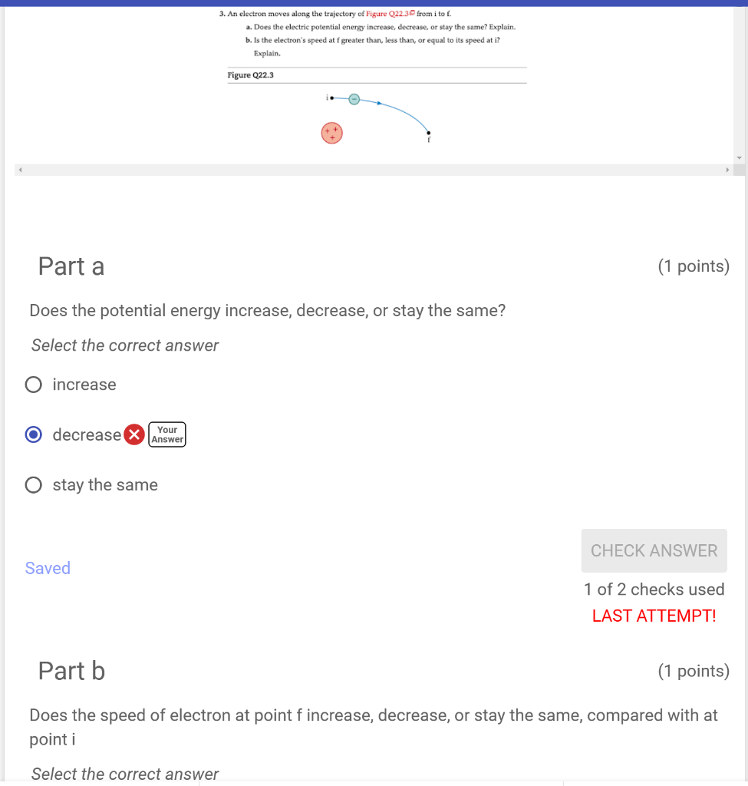This screenshot has height=786, width=748.
Task: Click the "Saved" status indicator
Action: (x=48, y=568)
